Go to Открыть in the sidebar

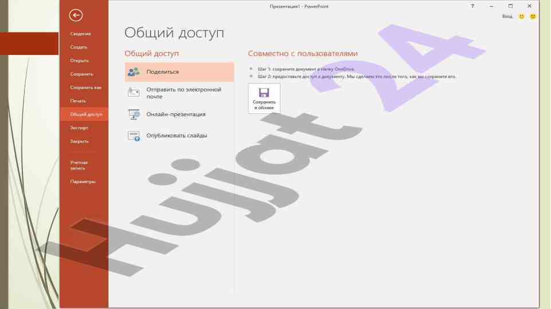pyautogui.click(x=79, y=61)
